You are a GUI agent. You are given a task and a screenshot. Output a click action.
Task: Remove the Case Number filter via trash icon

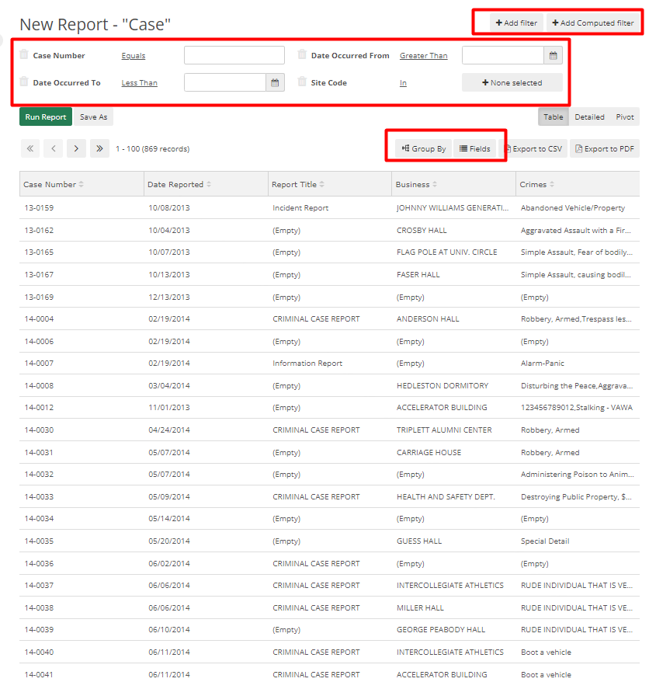click(23, 55)
